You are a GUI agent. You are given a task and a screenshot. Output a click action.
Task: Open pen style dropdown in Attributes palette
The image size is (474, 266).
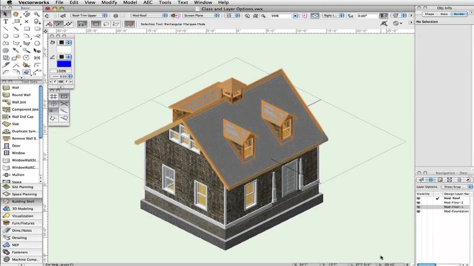coord(65,57)
